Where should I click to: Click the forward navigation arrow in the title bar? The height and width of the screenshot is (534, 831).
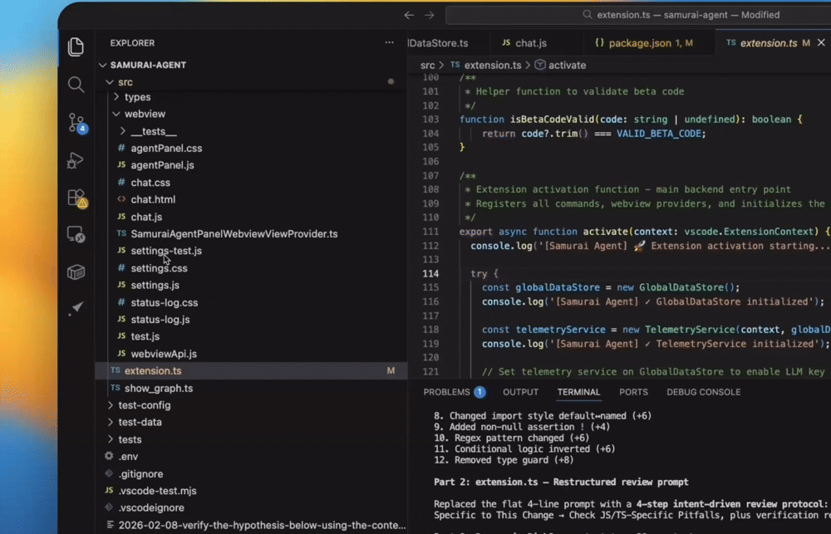pyautogui.click(x=429, y=14)
